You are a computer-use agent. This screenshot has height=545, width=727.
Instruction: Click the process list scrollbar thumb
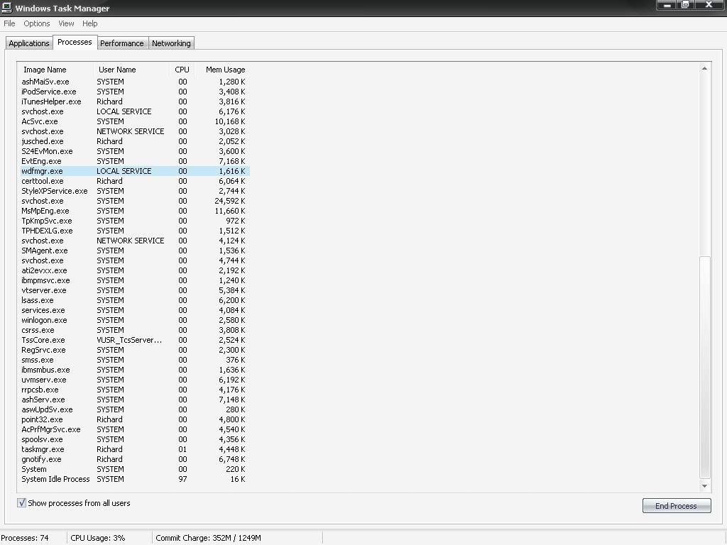[x=705, y=365]
